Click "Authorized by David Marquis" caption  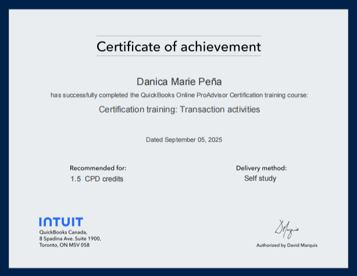(287, 245)
